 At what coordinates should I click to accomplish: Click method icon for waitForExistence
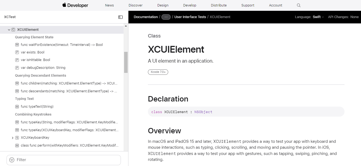(x=17, y=45)
